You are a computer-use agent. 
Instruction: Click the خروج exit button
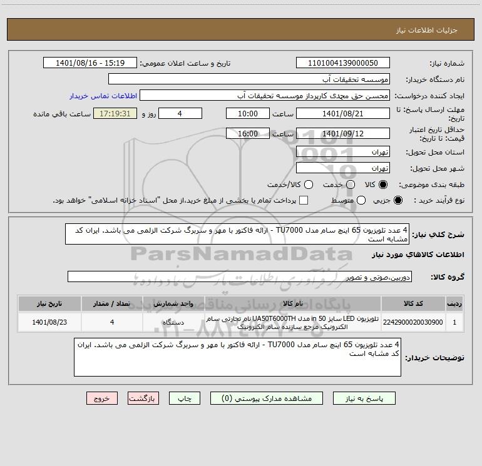point(102,398)
